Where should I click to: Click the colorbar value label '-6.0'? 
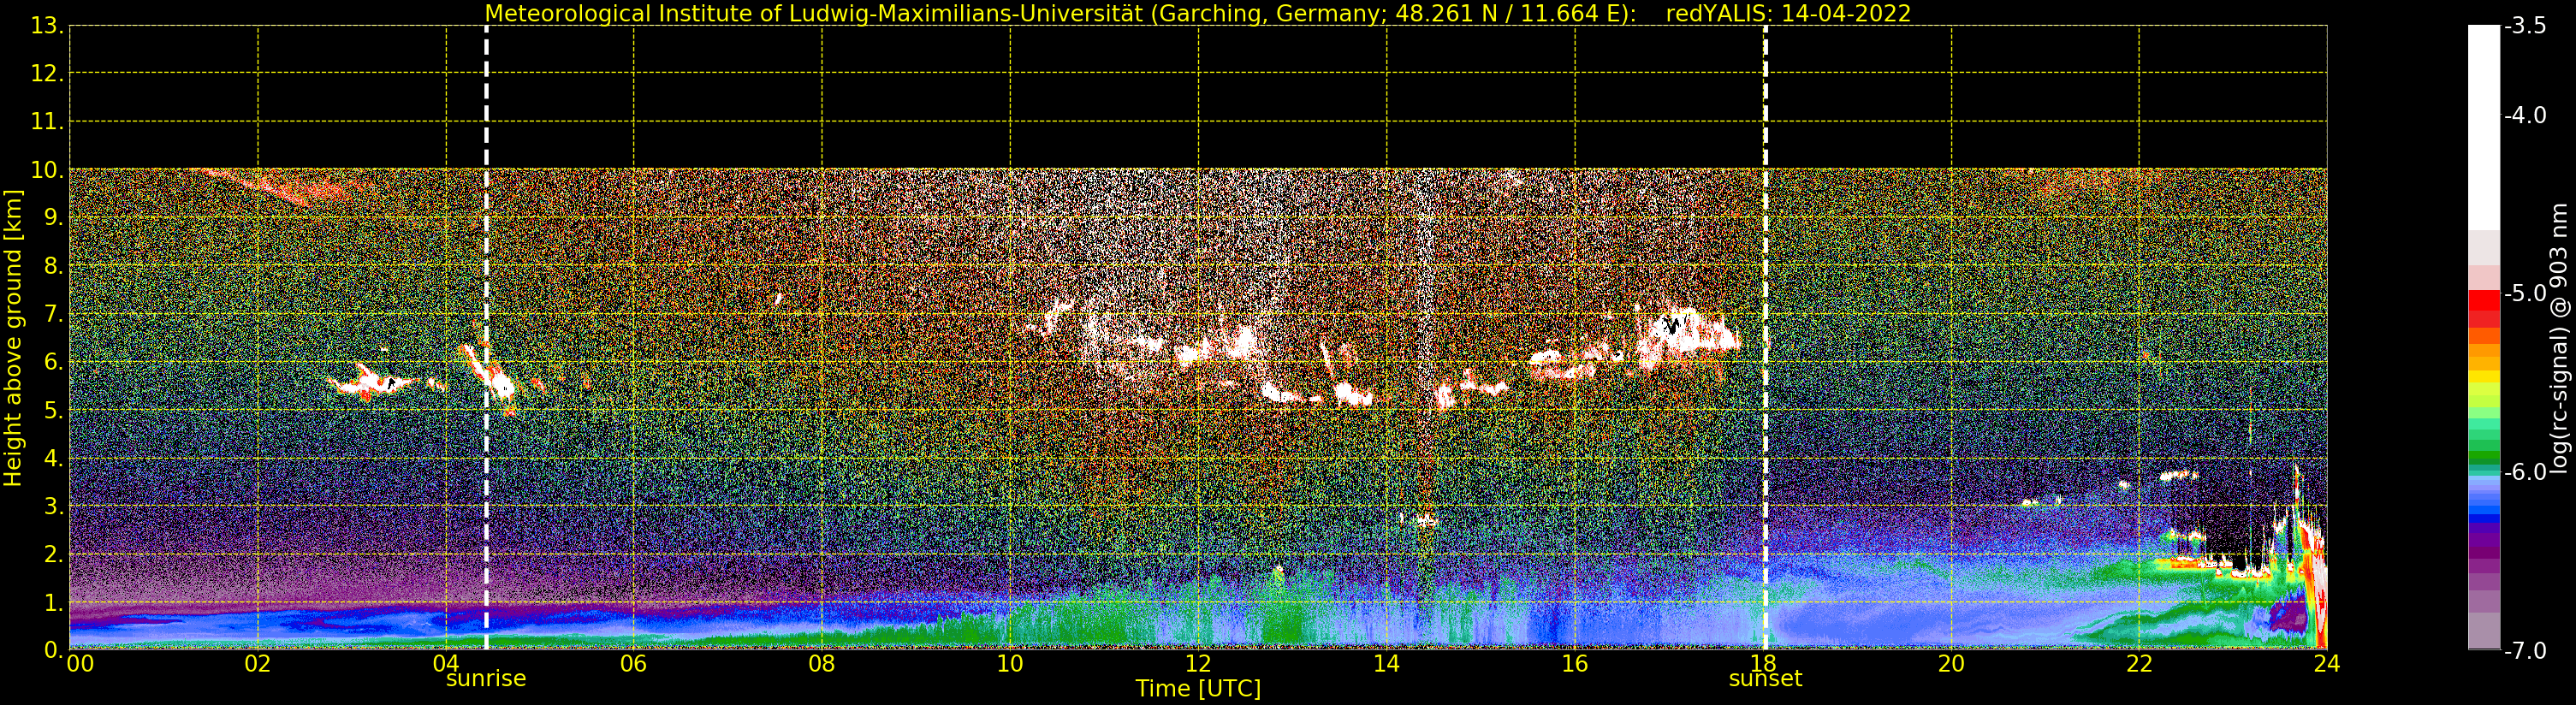tap(2525, 471)
